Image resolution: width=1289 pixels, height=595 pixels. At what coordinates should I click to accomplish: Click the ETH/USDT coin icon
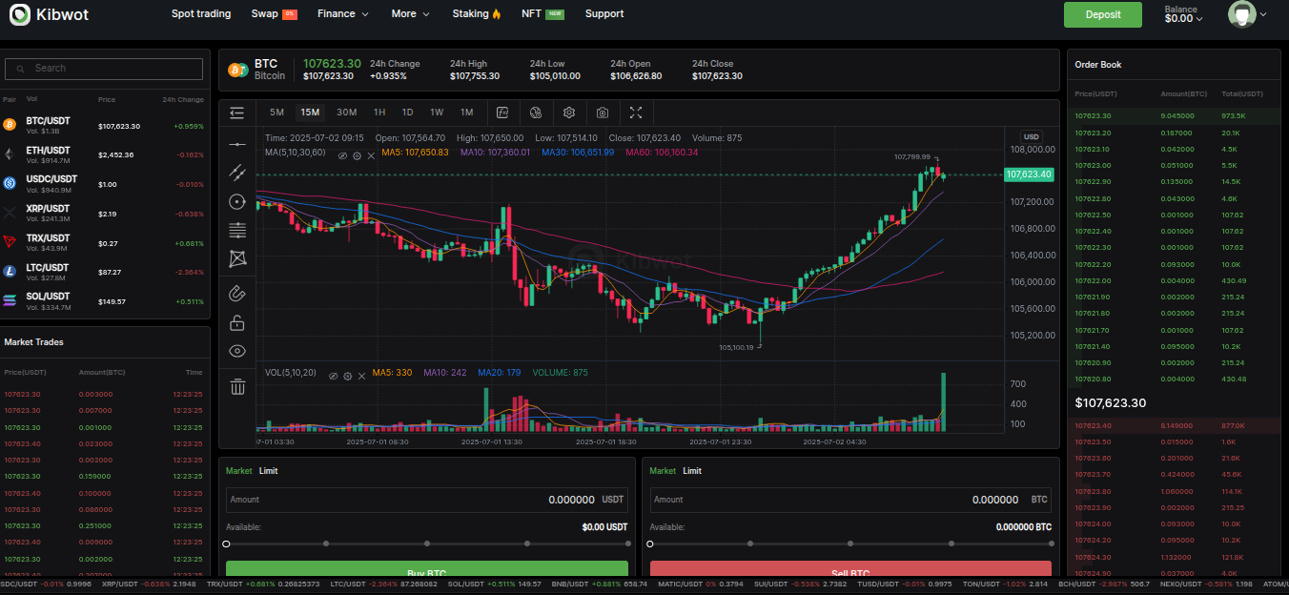(x=10, y=154)
